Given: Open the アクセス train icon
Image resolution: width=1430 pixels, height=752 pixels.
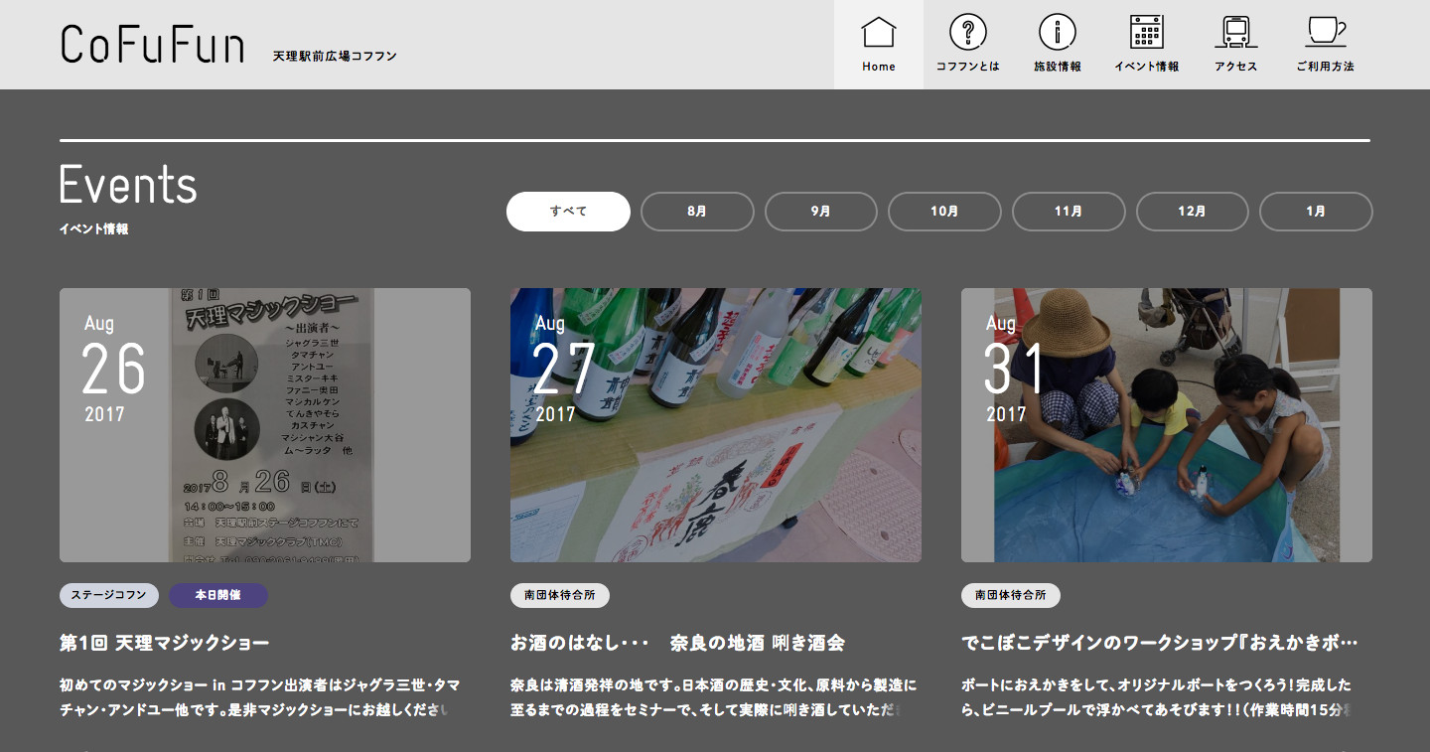Looking at the screenshot, I should pyautogui.click(x=1235, y=33).
